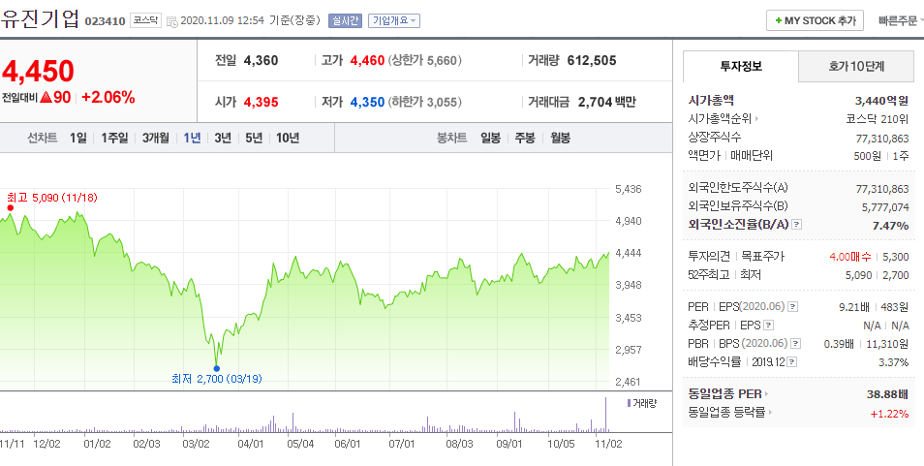Show the 일봉 candlestick chart
This screenshot has height=466, width=924.
point(490,139)
